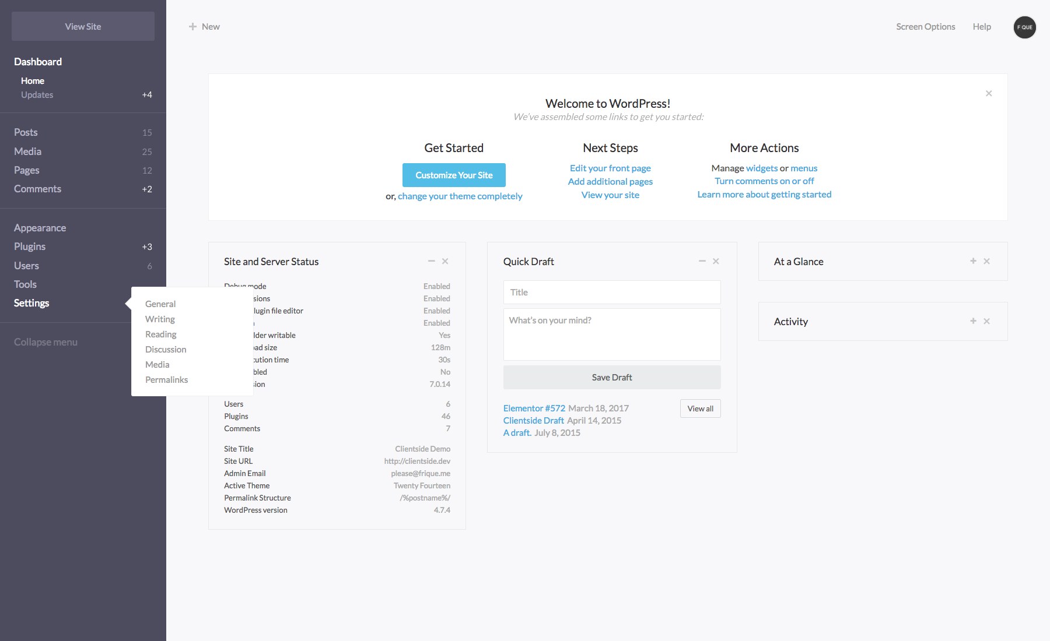1050x641 pixels.
Task: Click the Twenty Fourteen active theme value
Action: coord(422,486)
